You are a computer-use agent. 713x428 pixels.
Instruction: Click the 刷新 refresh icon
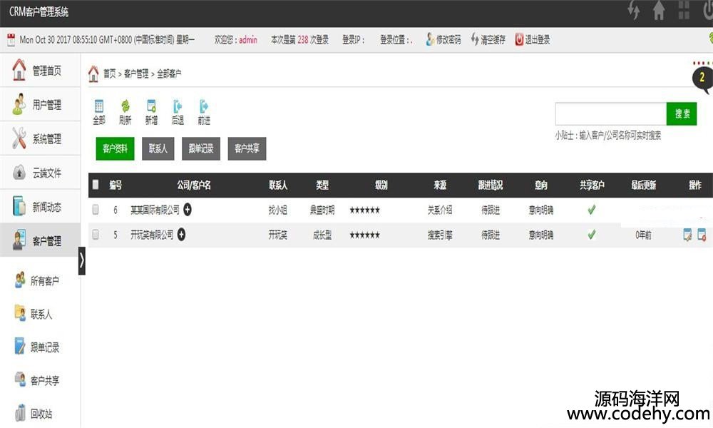125,112
